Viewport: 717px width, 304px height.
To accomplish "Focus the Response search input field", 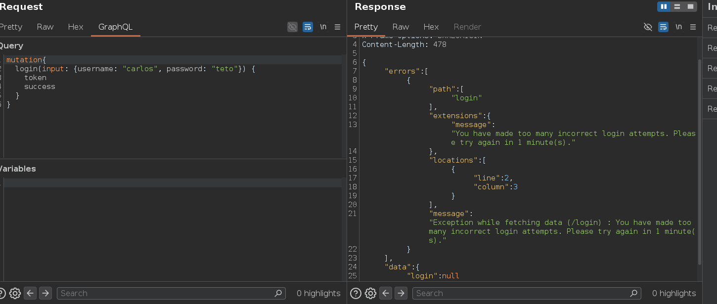I will point(527,293).
